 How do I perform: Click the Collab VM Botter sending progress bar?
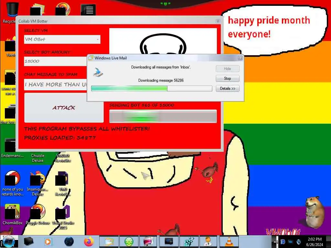tap(163, 116)
